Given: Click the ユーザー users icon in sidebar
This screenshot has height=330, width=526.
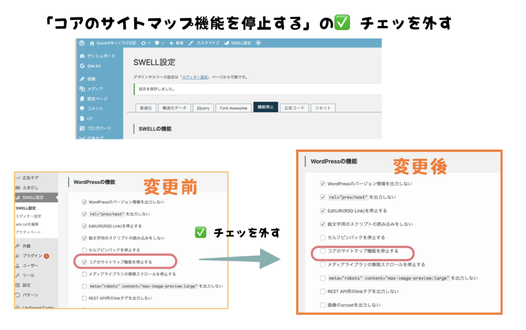Looking at the screenshot, I should 18,265.
